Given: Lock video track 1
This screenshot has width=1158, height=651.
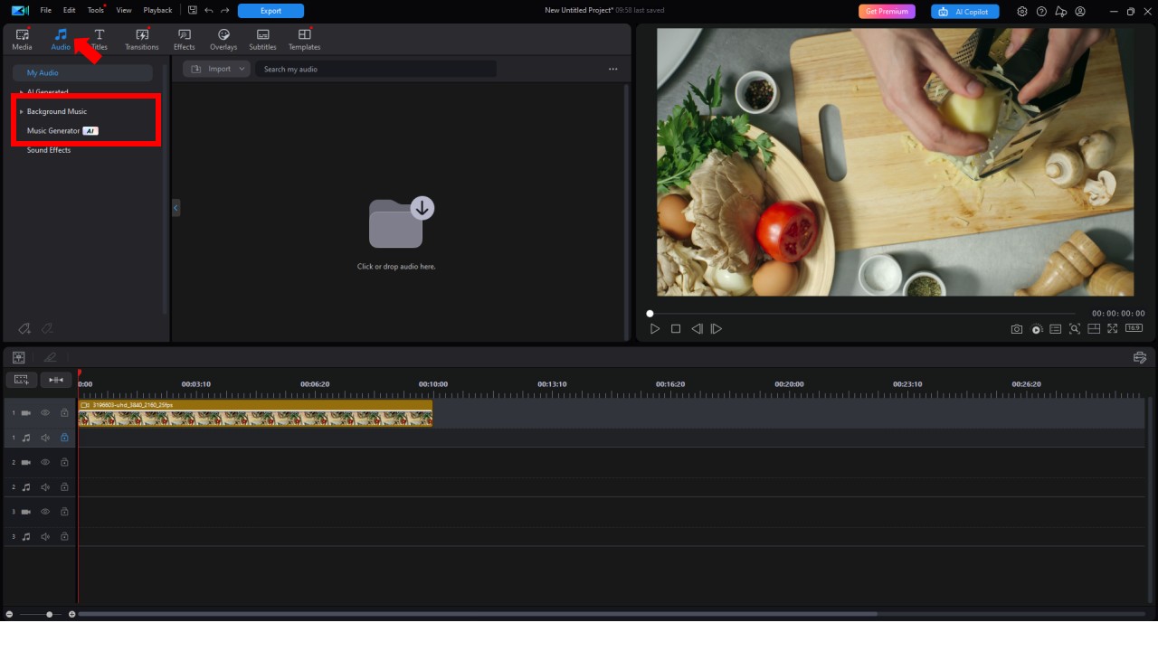Looking at the screenshot, I should tap(64, 413).
